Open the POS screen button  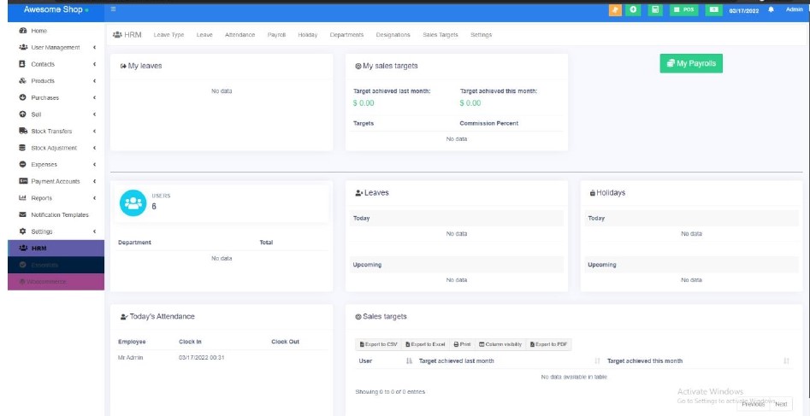click(683, 9)
